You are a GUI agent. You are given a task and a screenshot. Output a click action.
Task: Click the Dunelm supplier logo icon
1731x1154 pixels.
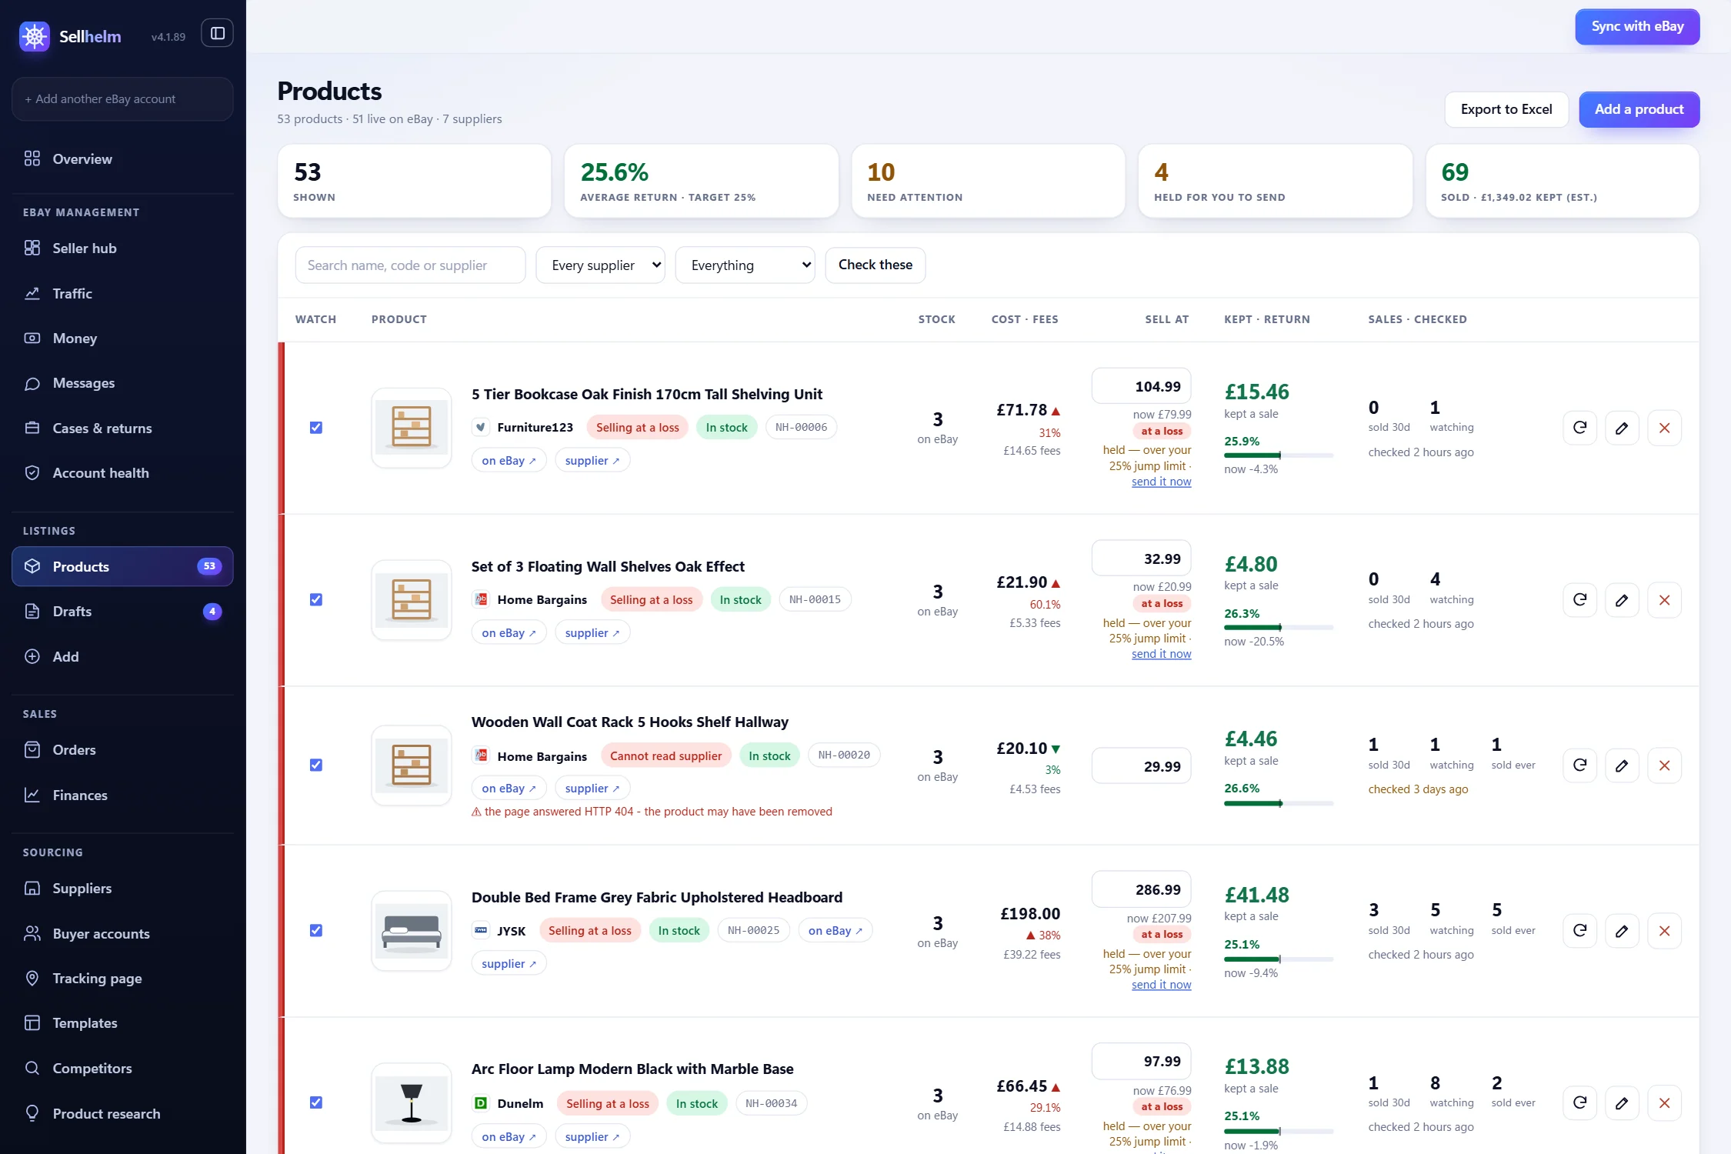481,1103
